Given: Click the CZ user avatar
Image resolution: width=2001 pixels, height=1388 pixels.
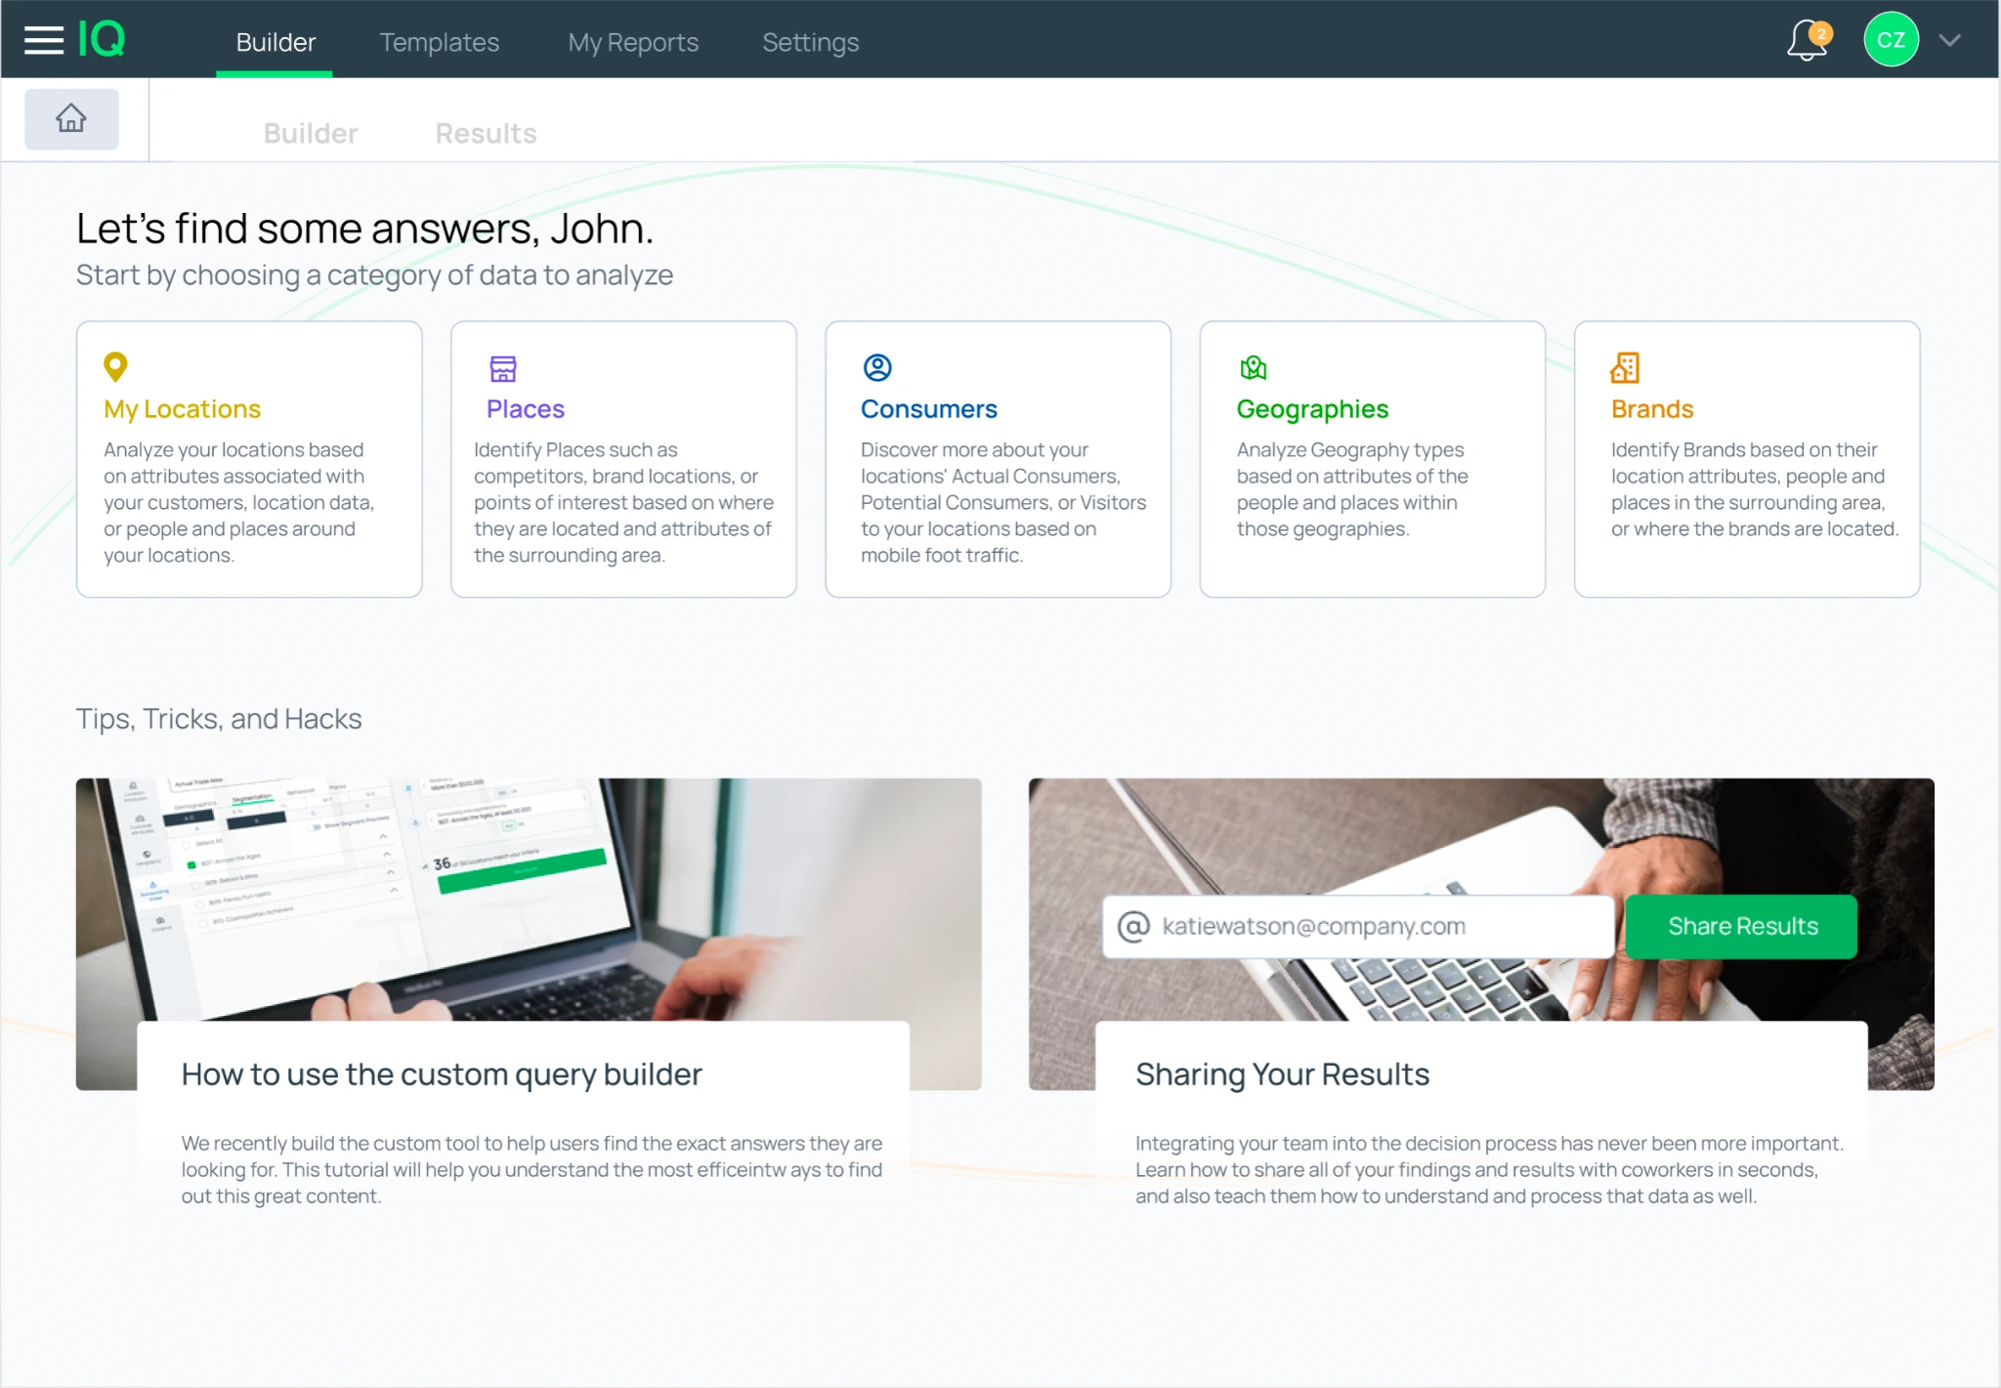Looking at the screenshot, I should point(1891,39).
